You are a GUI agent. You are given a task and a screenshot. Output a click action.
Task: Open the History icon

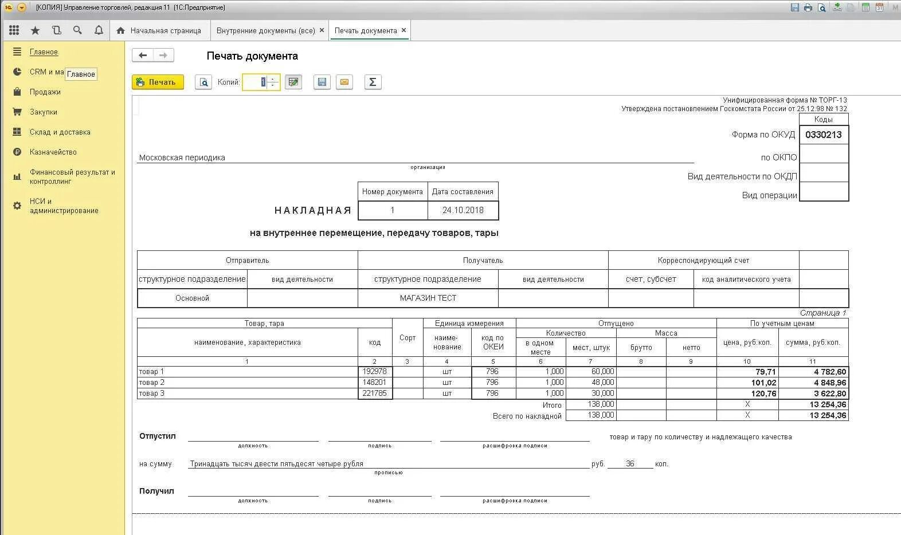point(56,30)
